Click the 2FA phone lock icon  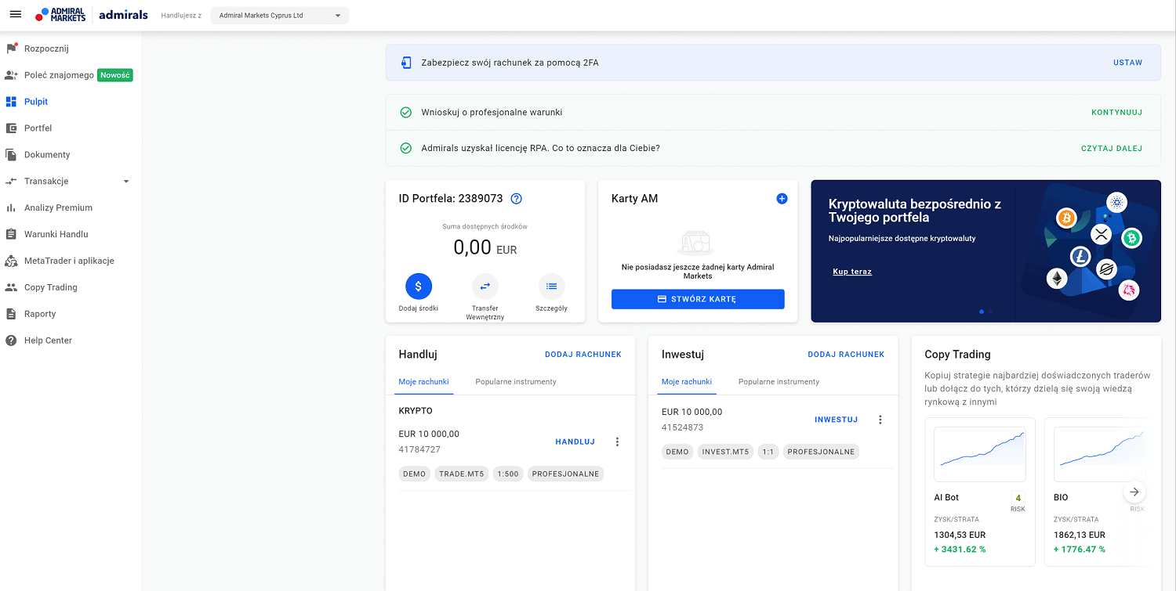point(406,63)
